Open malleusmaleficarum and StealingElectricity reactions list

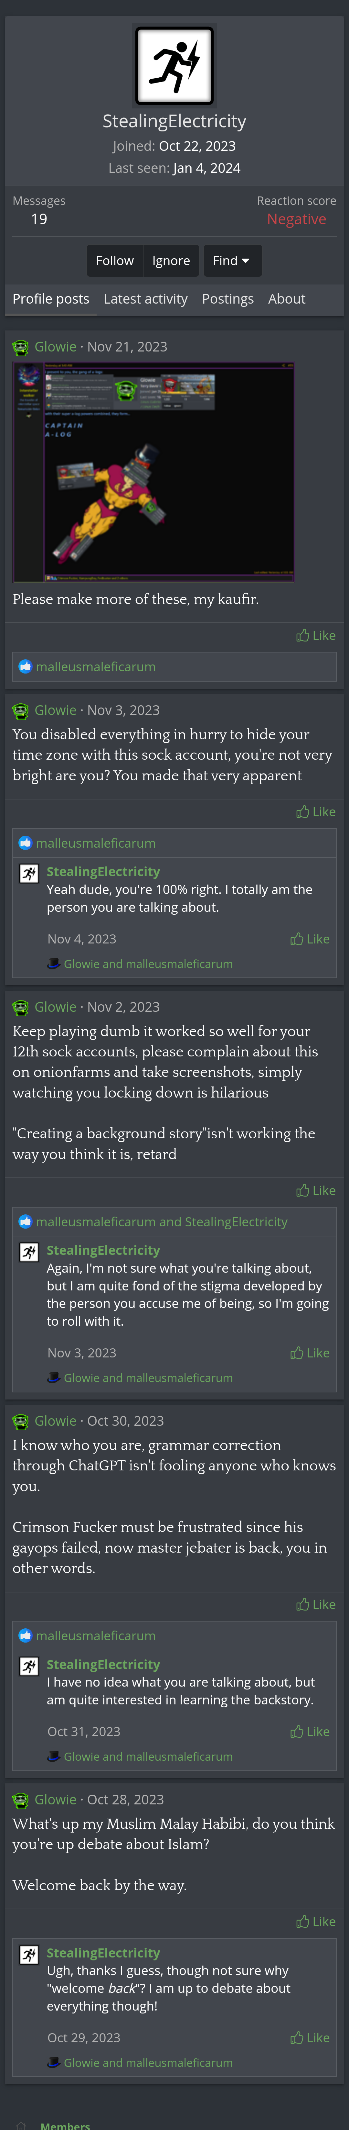(162, 1221)
